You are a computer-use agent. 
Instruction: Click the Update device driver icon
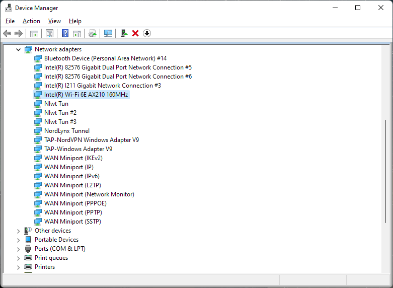pyautogui.click(x=92, y=33)
